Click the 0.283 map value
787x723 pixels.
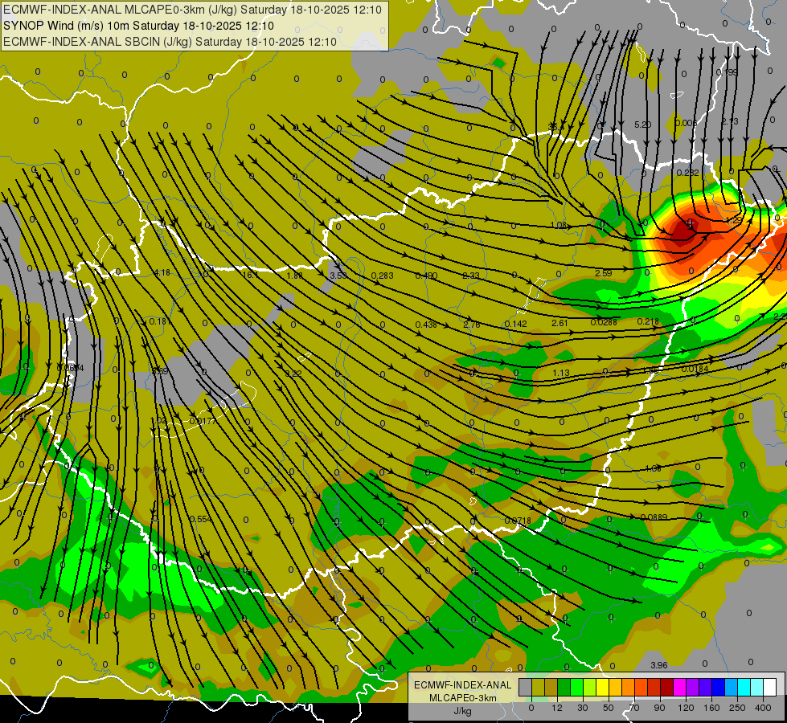point(383,276)
